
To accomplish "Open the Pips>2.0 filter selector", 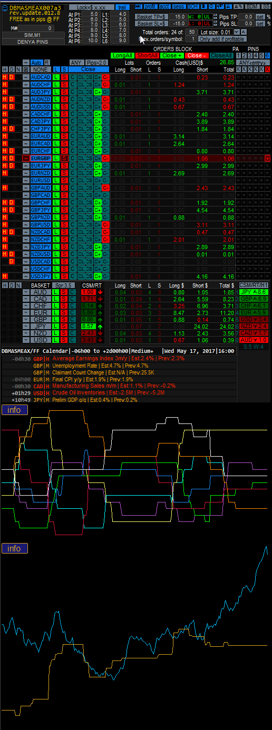I will (96, 62).
